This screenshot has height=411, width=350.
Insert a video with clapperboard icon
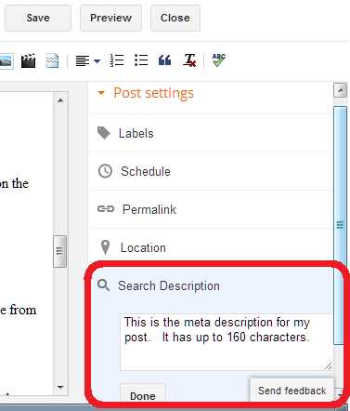[28, 60]
